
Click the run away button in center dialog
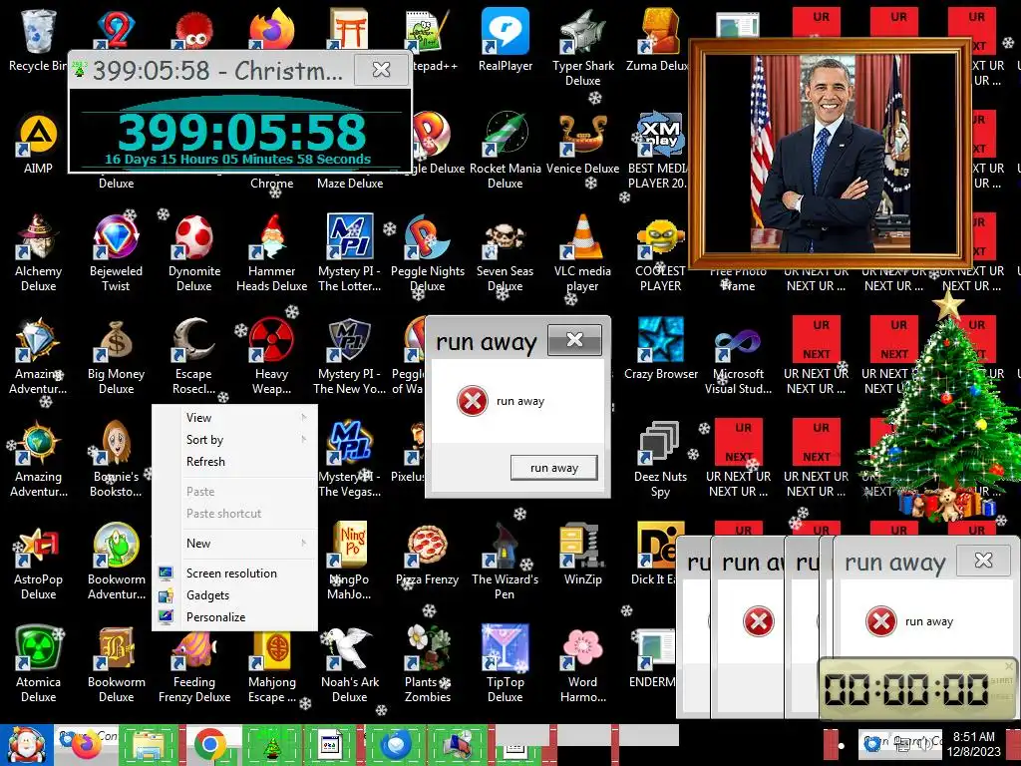tap(554, 468)
